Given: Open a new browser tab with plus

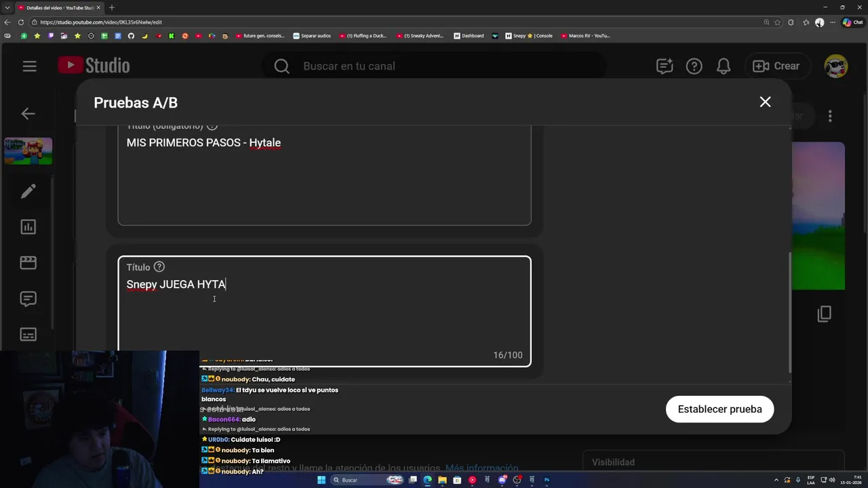Looking at the screenshot, I should click(112, 7).
